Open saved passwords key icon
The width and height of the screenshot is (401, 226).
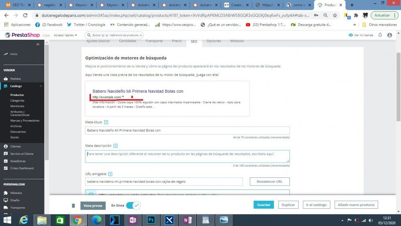[316, 15]
